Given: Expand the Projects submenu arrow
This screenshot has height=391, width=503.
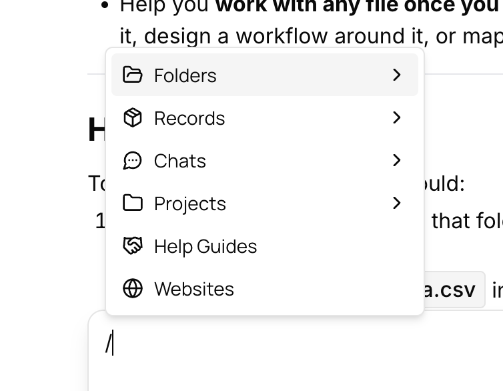Looking at the screenshot, I should click(397, 203).
